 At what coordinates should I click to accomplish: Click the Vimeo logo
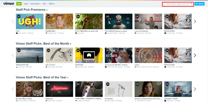tap(9, 4)
